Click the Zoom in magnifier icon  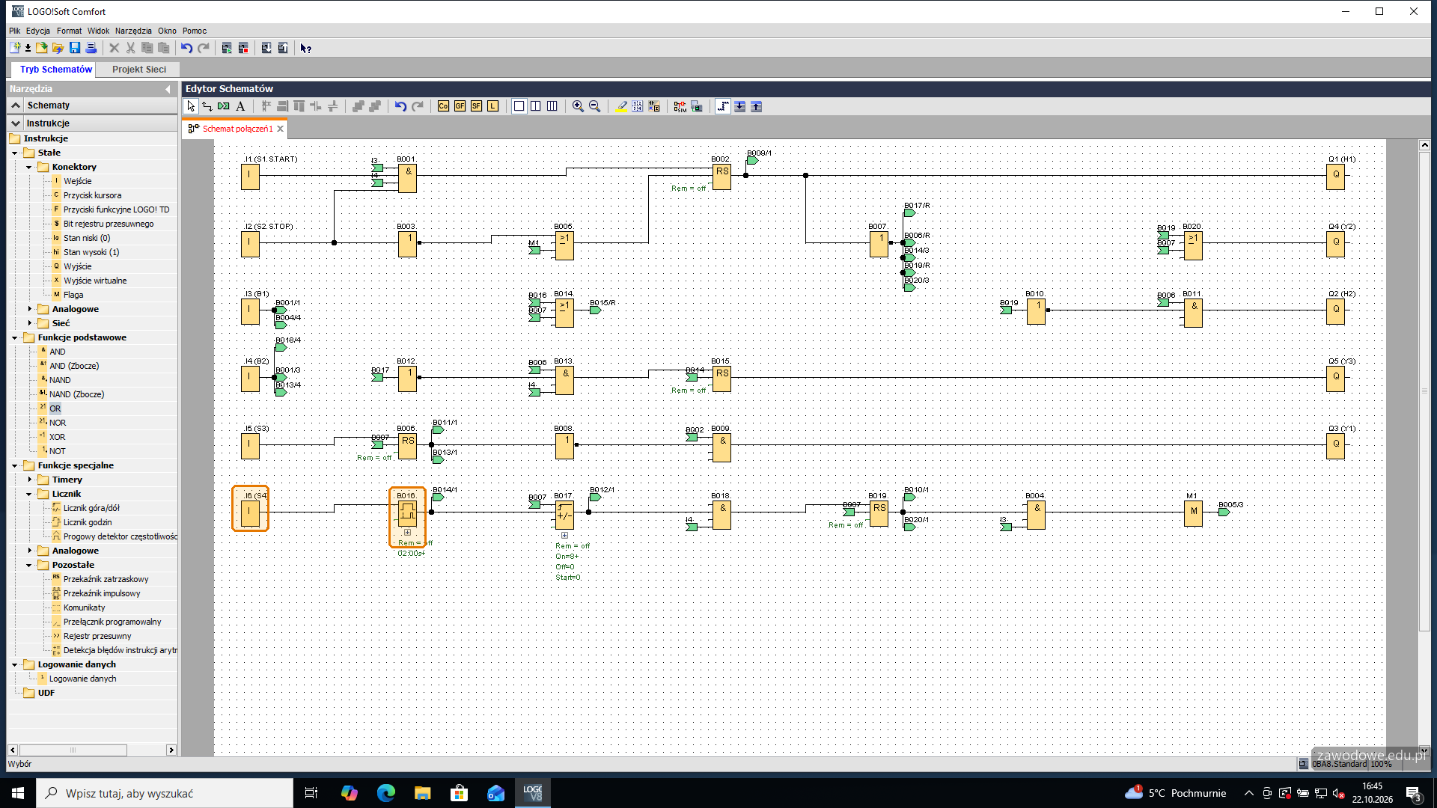(578, 106)
